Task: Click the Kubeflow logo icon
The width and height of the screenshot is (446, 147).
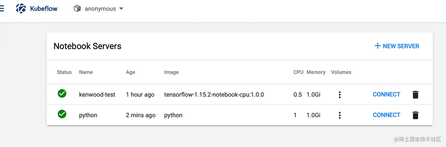Action: tap(21, 9)
